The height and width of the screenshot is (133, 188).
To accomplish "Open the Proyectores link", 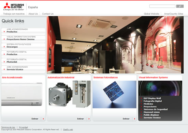I will [x=150, y=106].
